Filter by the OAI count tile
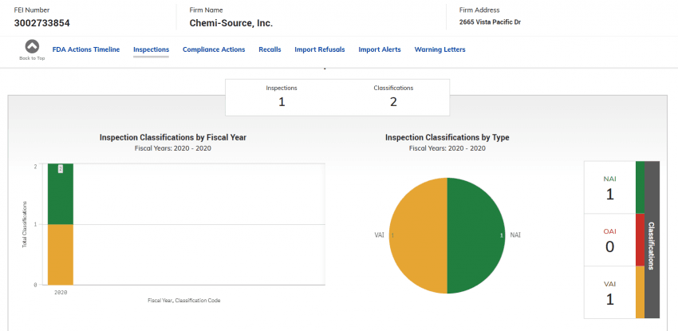 click(x=609, y=239)
